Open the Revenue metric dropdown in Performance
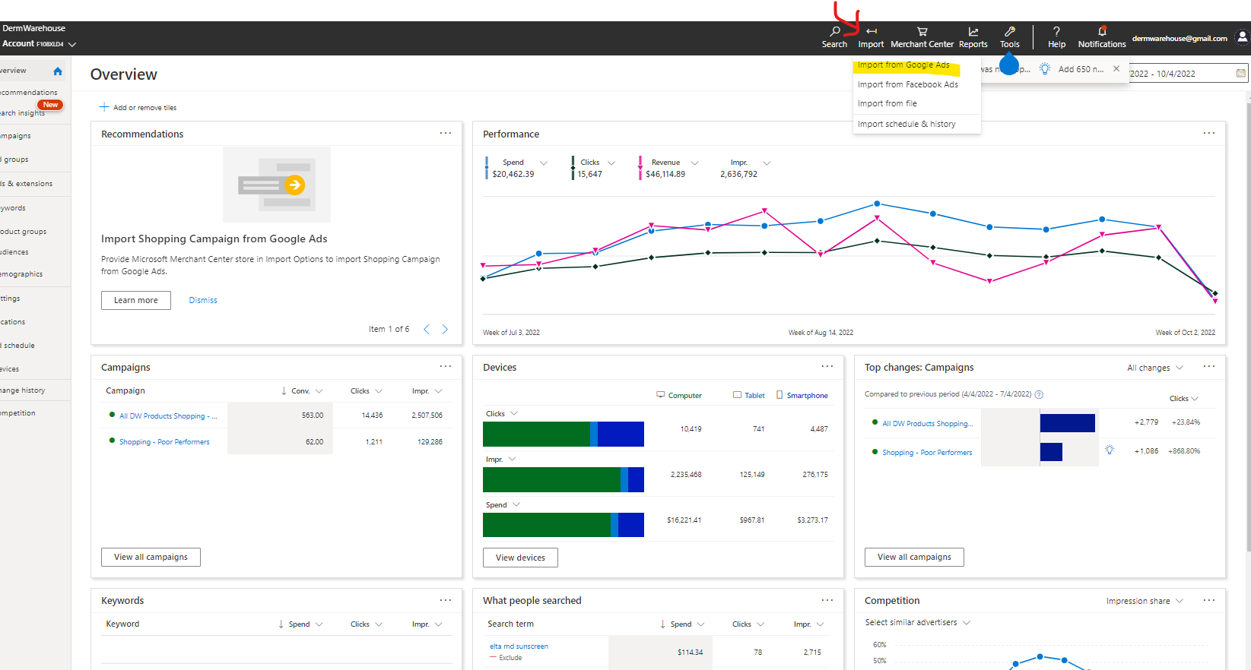 tap(694, 163)
